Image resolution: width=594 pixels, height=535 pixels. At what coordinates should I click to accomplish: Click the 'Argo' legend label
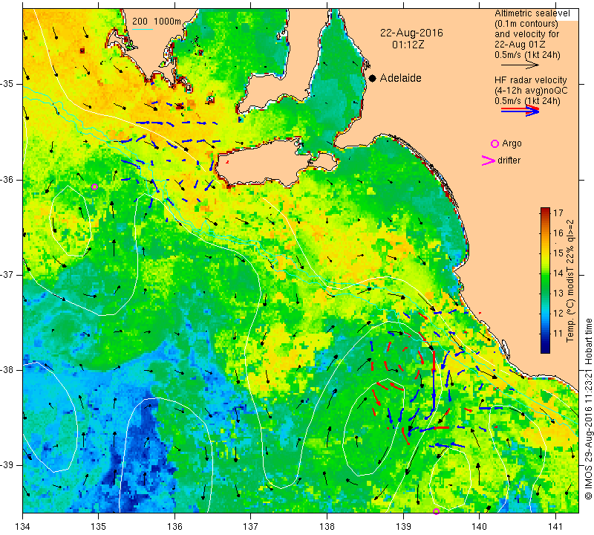512,143
